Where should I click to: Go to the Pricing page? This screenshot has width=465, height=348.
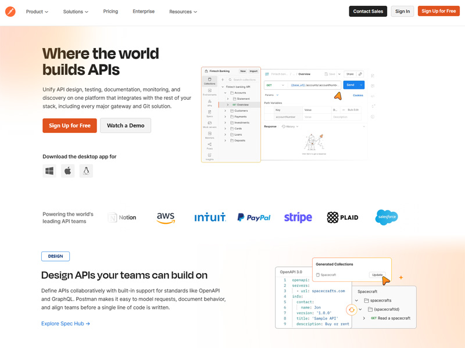[x=110, y=12]
